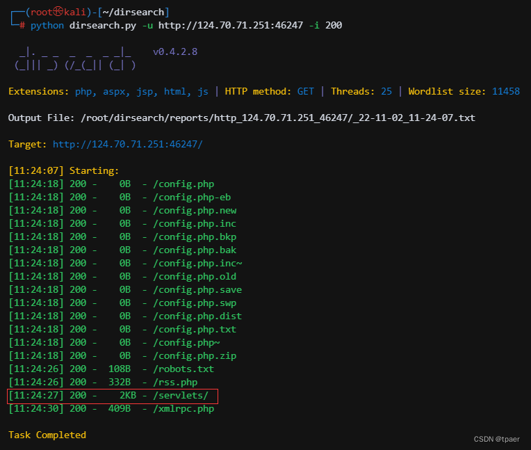
Task: Click the Kali symbol in the root prompt
Action: click(58, 12)
